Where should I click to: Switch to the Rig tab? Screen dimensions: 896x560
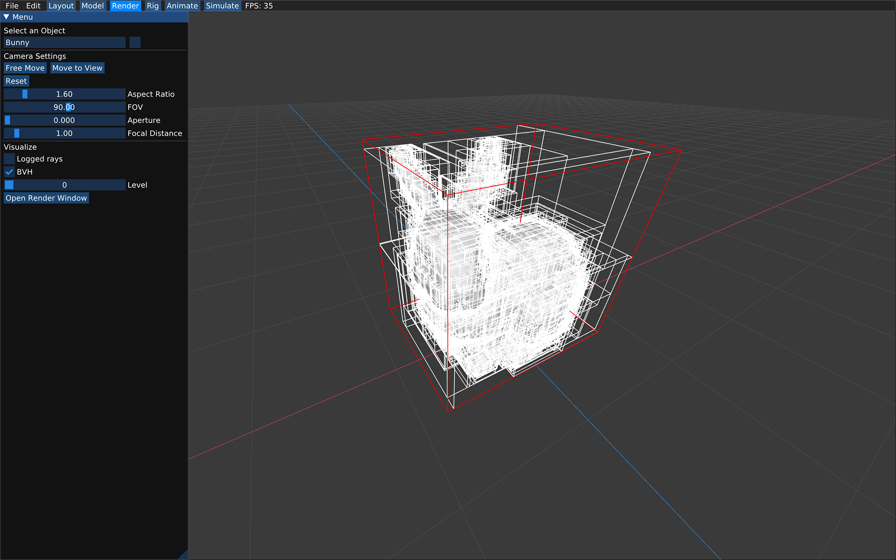tap(153, 6)
